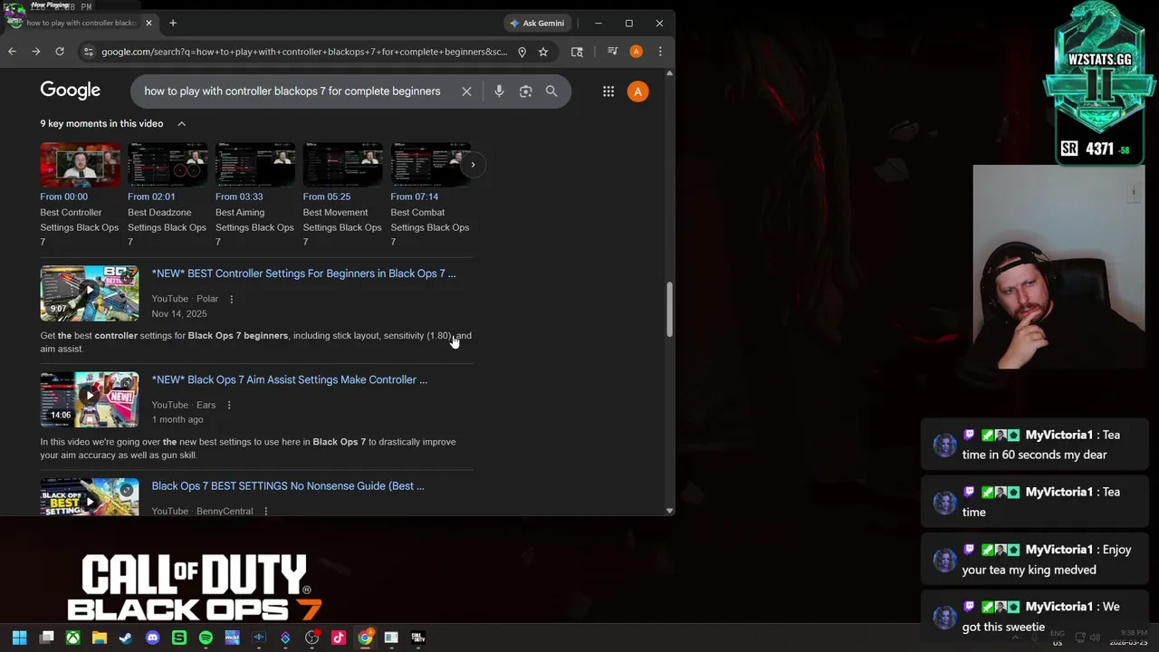Click the 'Nov 14, 2025' date text

tap(179, 313)
